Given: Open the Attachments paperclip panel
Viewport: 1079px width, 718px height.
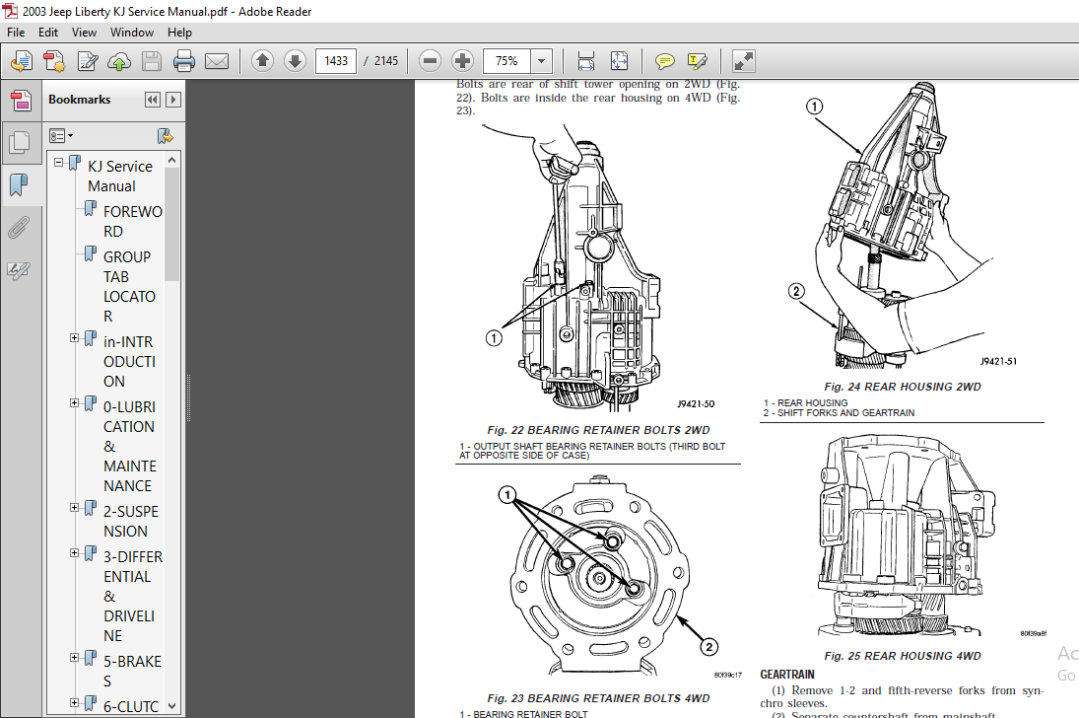Looking at the screenshot, I should point(20,228).
